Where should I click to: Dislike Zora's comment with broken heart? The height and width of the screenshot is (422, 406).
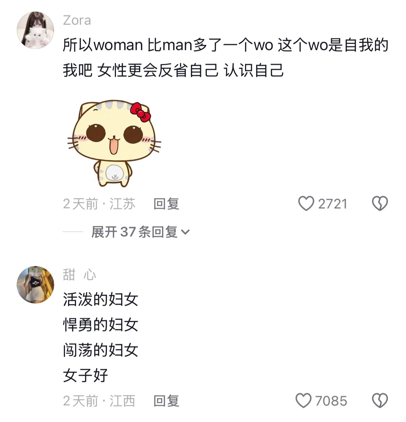[380, 203]
